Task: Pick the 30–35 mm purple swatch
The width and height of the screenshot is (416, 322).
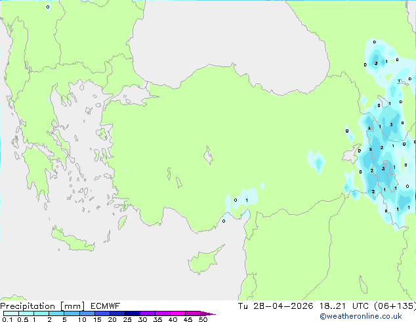Action: click(x=147, y=313)
